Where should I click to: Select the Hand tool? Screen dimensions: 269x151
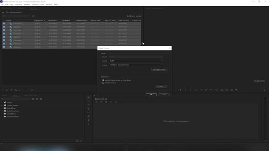click(x=89, y=120)
